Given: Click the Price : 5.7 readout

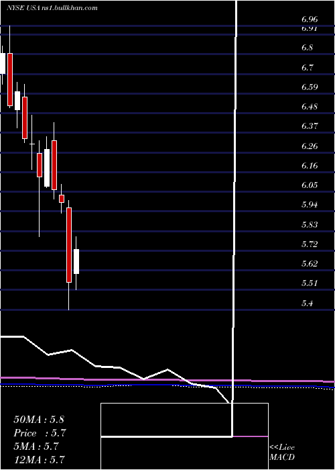Looking at the screenshot, I should pos(40,433).
